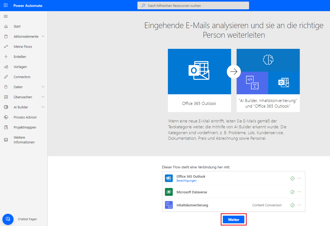Click the Office 365 Outlook trigger tile

tap(199, 80)
